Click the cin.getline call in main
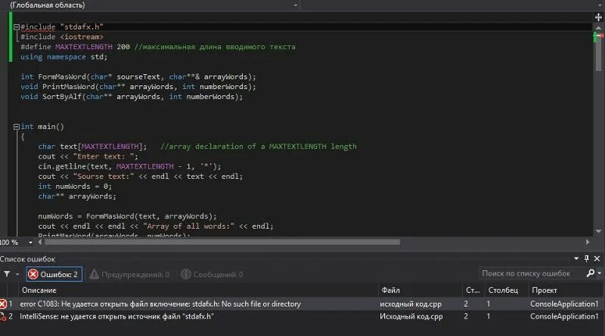The width and height of the screenshot is (605, 336). pos(129,166)
